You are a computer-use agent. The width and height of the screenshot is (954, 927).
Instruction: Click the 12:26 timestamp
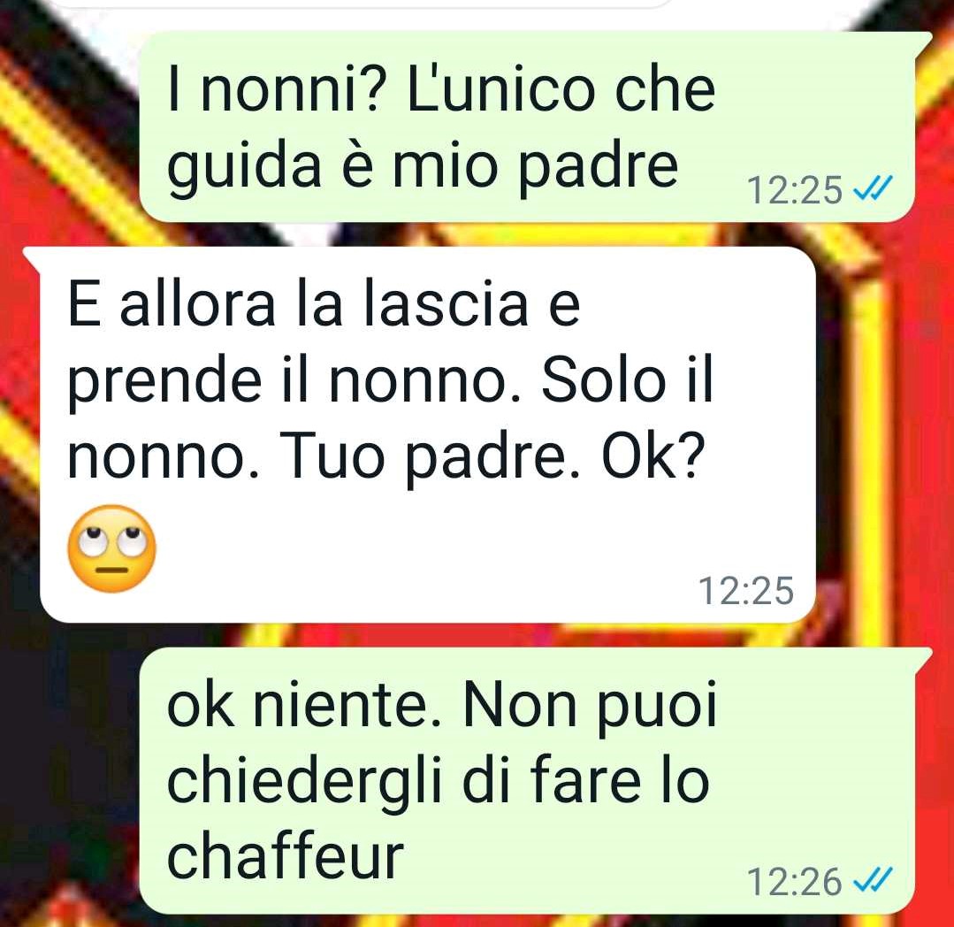coord(794,881)
